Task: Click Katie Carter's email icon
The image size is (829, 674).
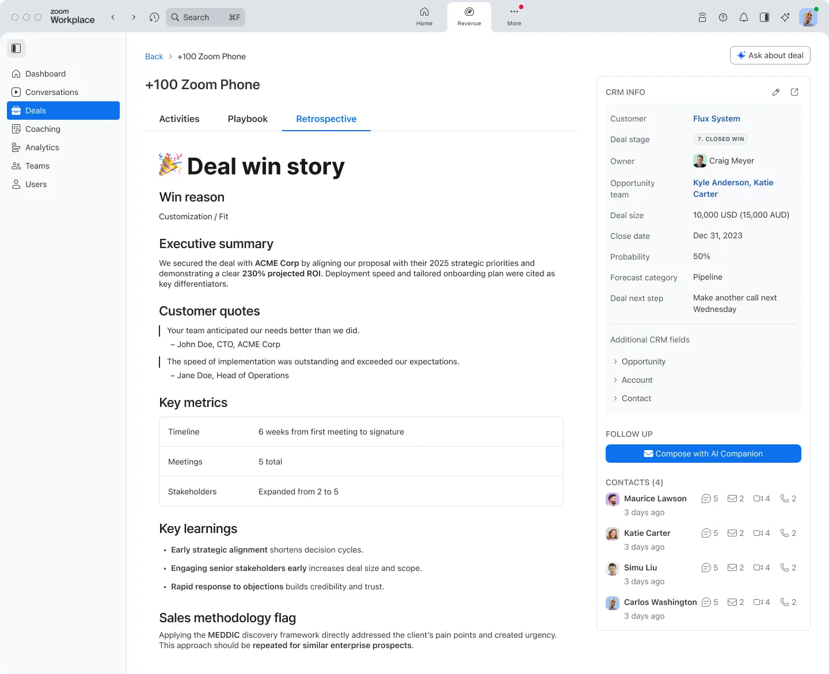Action: point(732,533)
